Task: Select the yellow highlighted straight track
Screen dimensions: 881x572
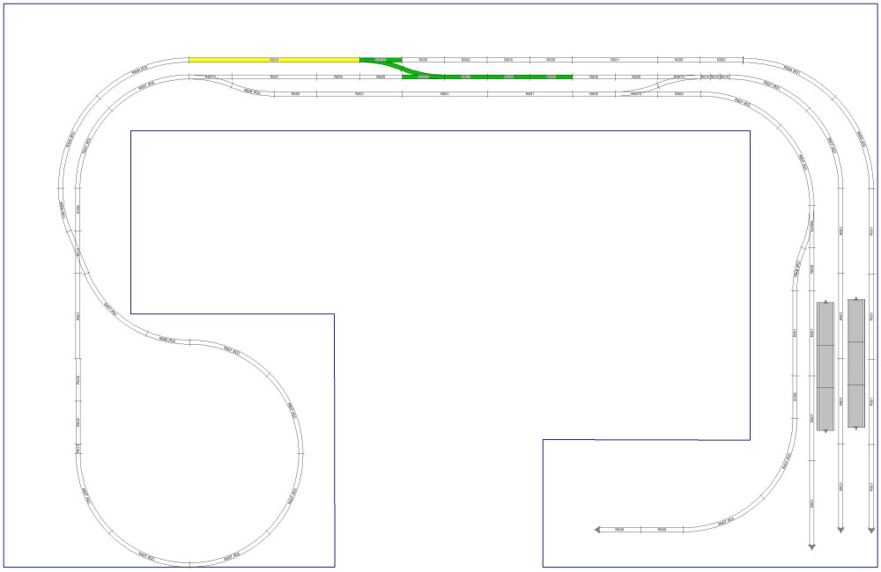Action: click(x=274, y=60)
